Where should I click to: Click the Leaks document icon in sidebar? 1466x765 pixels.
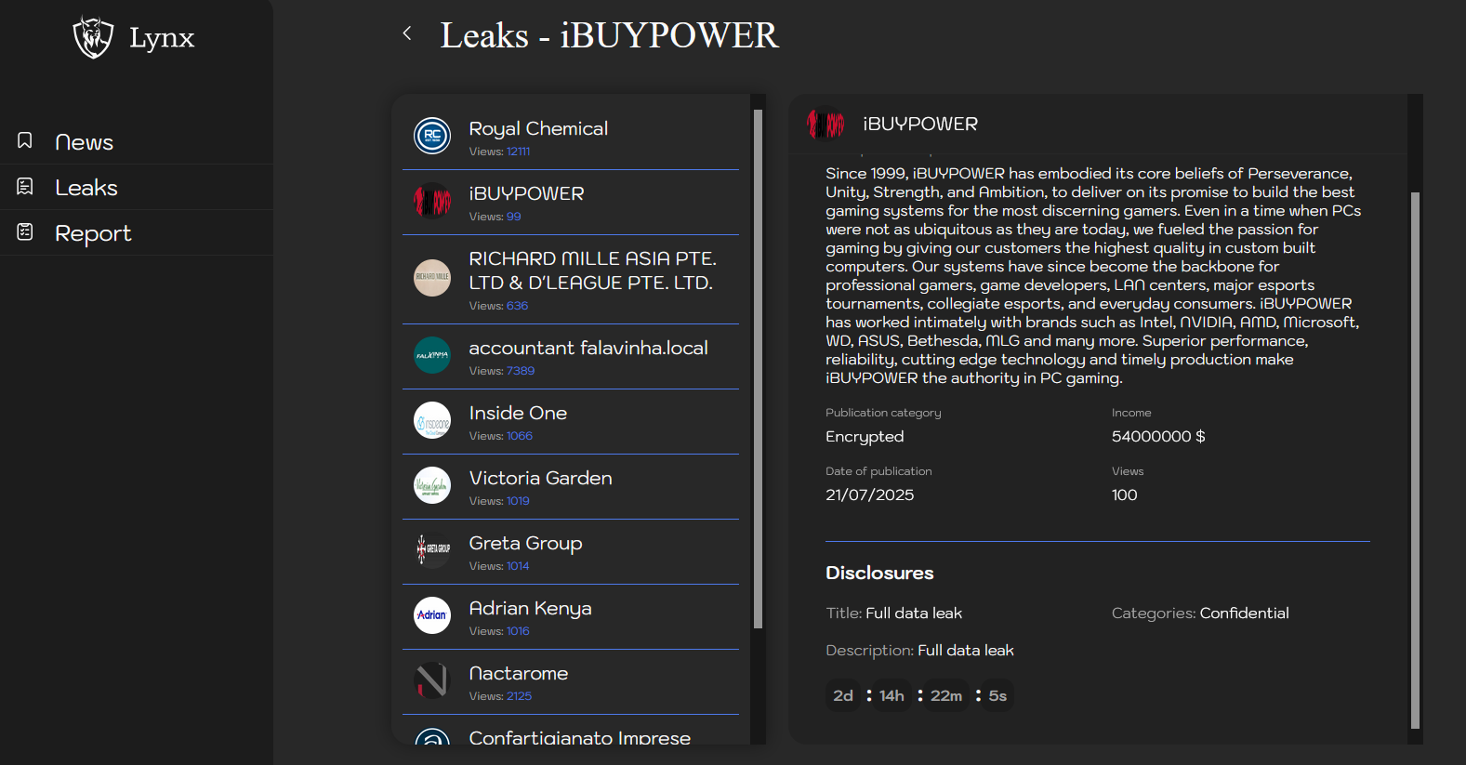25,186
